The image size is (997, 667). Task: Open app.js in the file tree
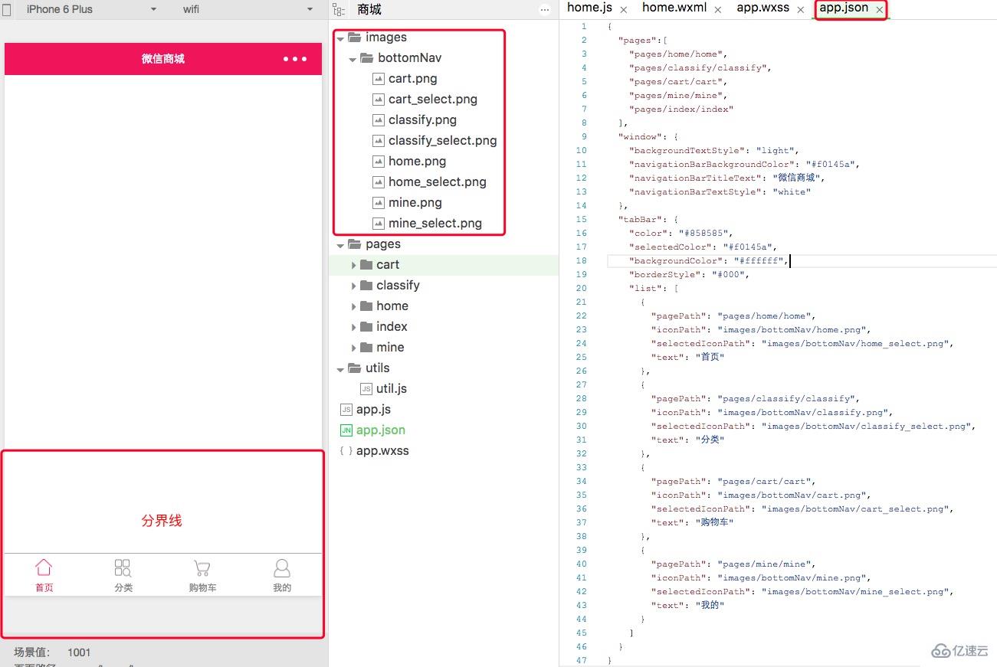[x=373, y=410]
